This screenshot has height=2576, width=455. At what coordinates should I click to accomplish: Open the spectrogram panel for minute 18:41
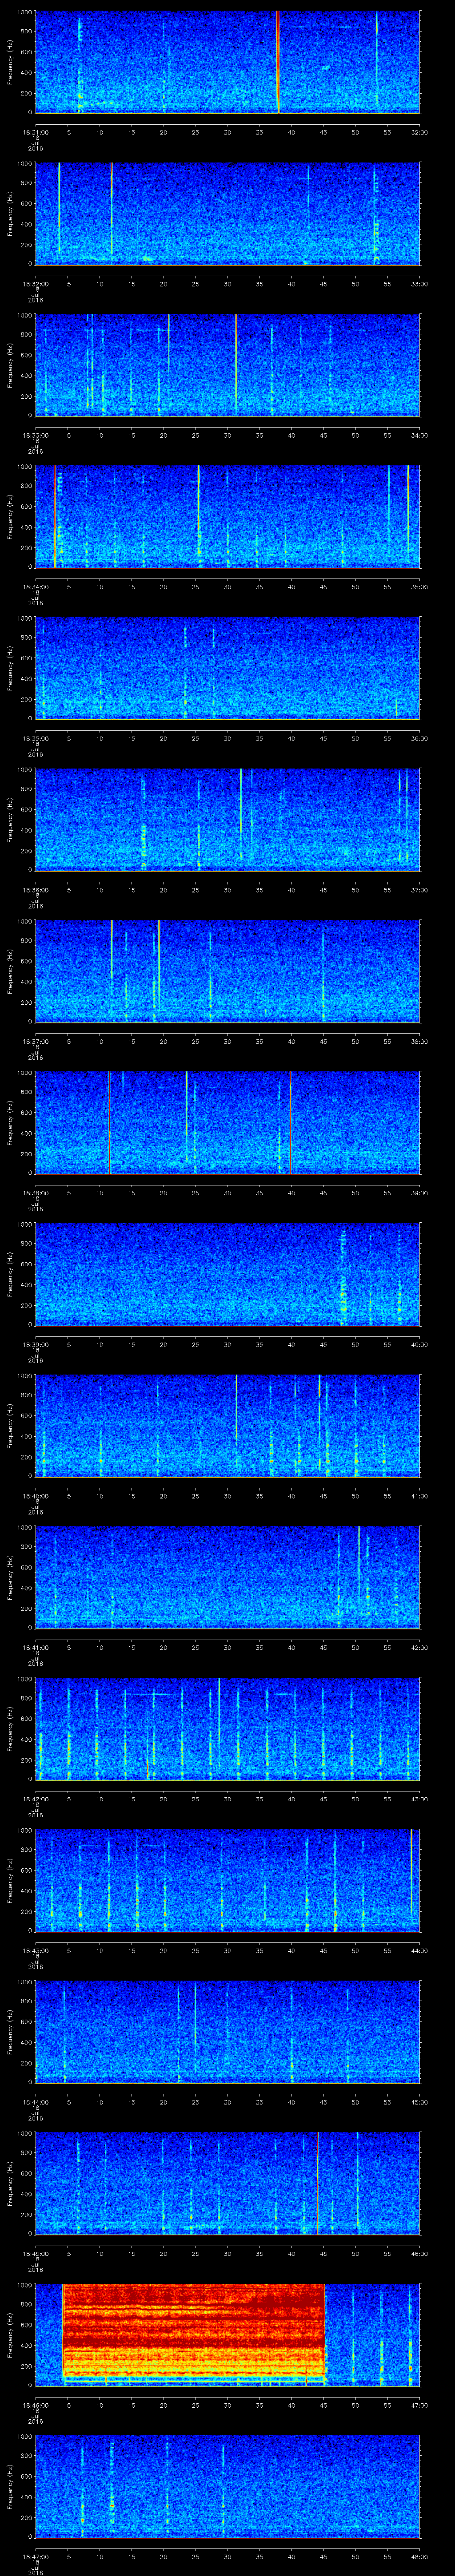coord(227,1577)
